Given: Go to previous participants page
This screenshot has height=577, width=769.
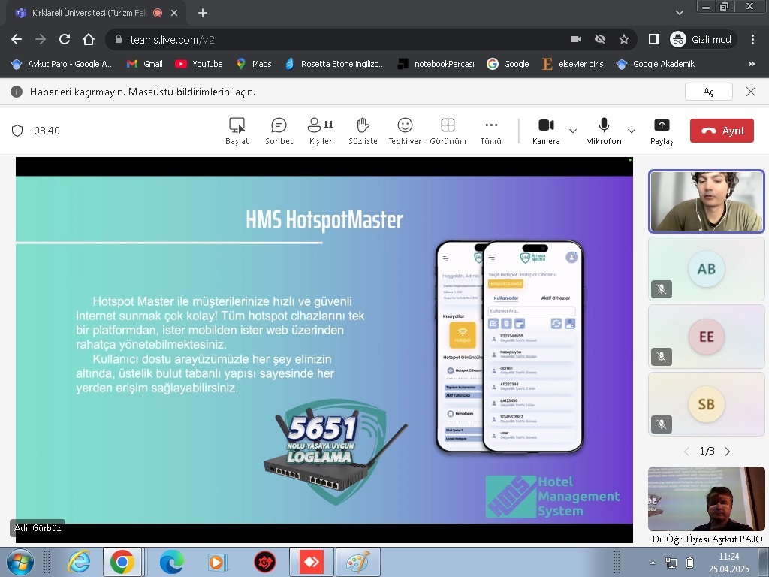Looking at the screenshot, I should (x=686, y=452).
